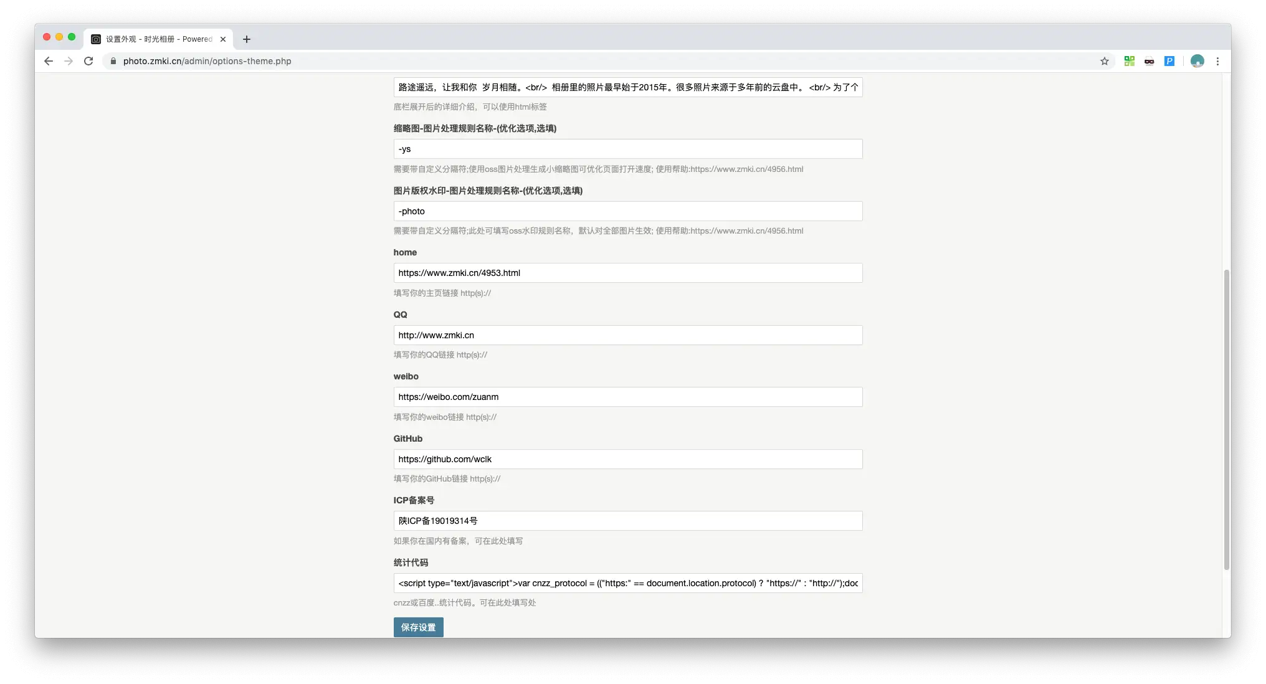Viewport: 1266px width, 684px height.
Task: Click the padlock icon in address bar
Action: [113, 61]
